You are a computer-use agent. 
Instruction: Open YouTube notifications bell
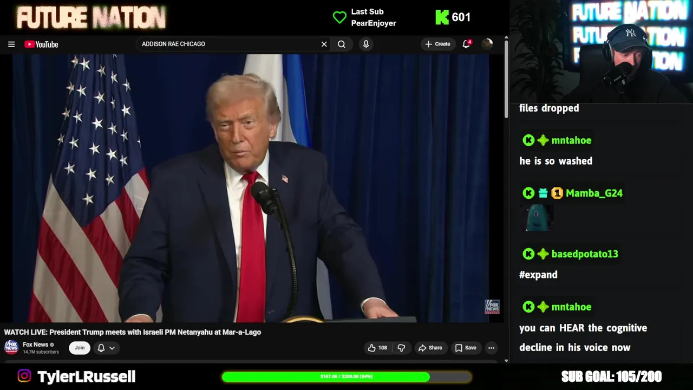tap(466, 44)
